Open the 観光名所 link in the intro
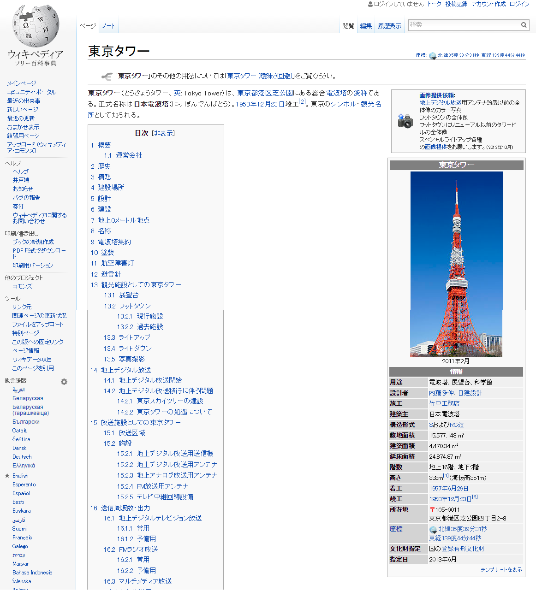Image resolution: width=536 pixels, height=591 pixels. point(371,104)
